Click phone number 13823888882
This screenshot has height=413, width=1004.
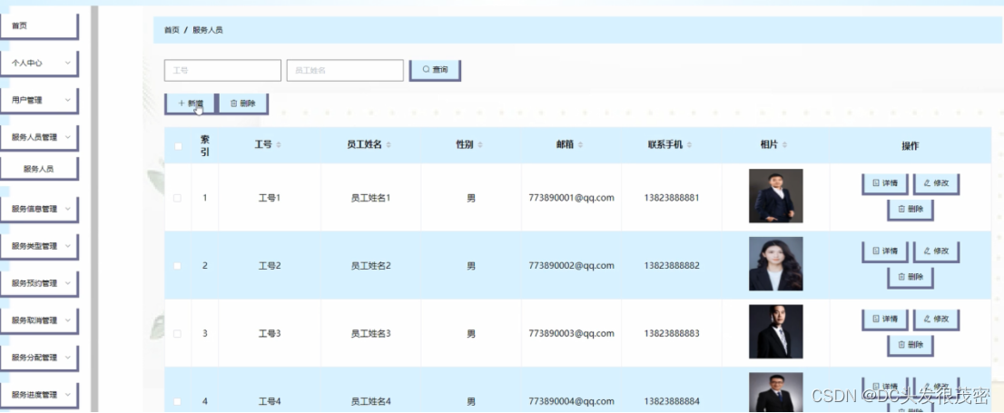coord(672,266)
